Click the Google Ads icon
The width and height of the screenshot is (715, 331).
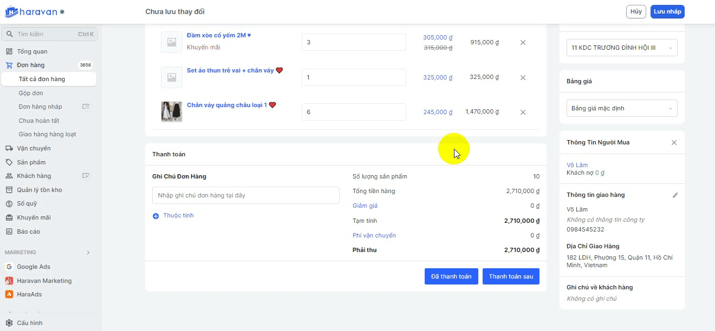tap(9, 267)
